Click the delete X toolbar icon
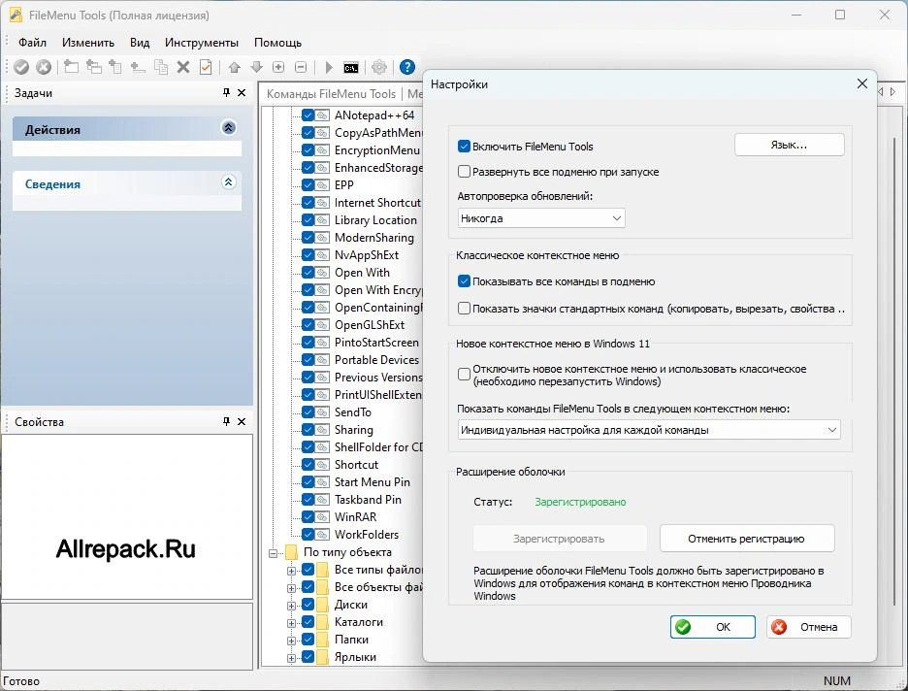Screen dimensions: 908x691 click(183, 67)
